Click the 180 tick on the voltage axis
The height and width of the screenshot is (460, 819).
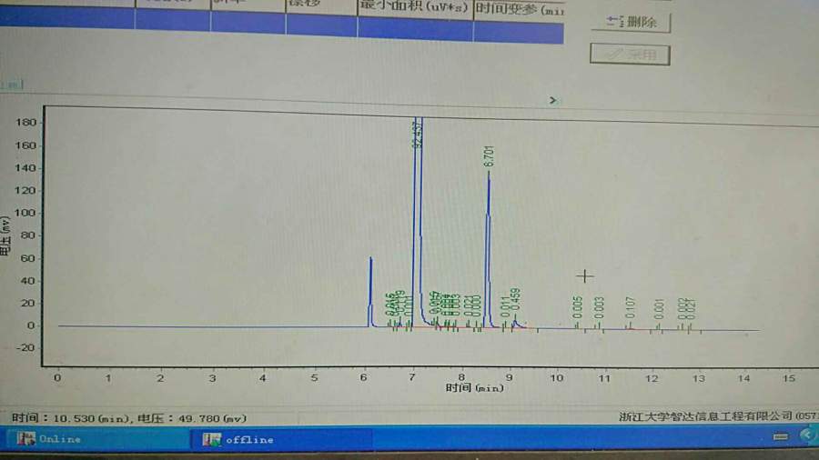pos(25,122)
